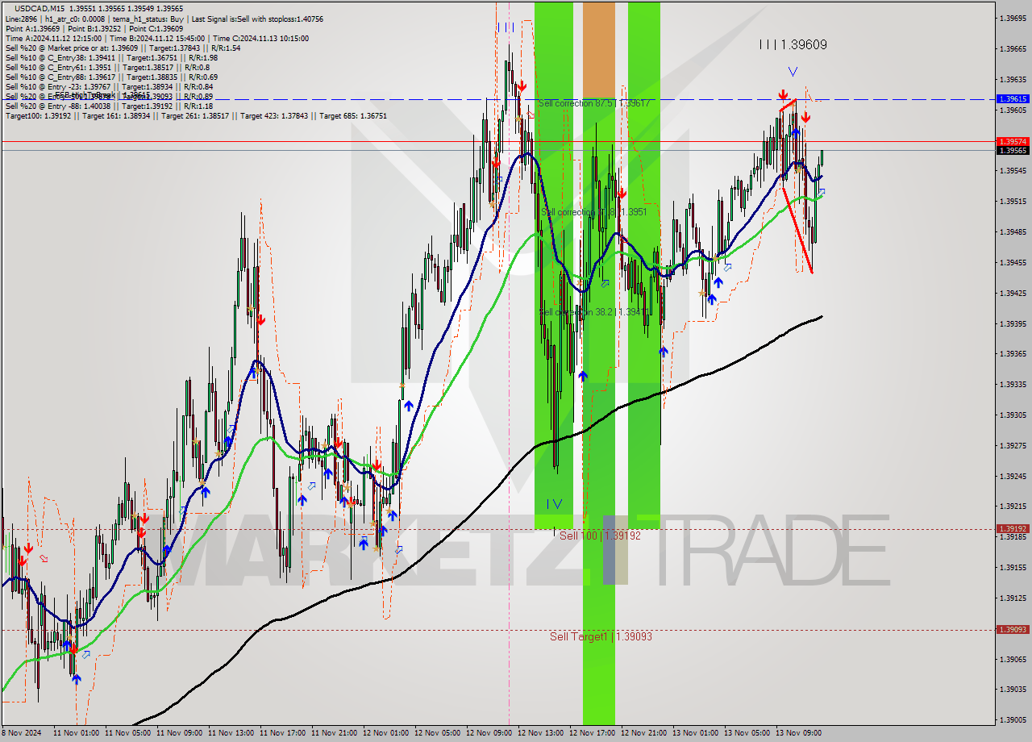Click the red 1.39574 price tag
1032x742 pixels.
[x=1013, y=141]
